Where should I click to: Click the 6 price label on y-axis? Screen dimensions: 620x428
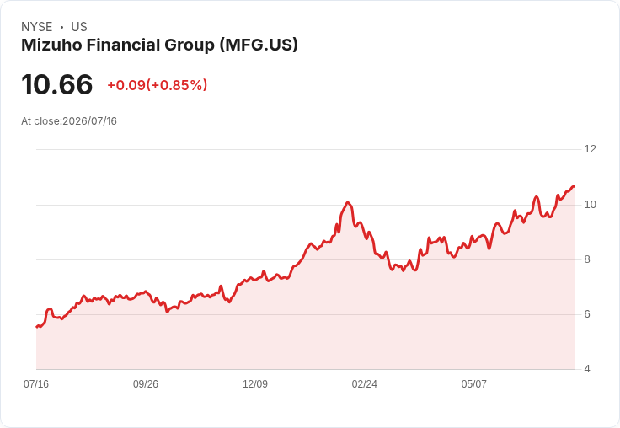(587, 314)
